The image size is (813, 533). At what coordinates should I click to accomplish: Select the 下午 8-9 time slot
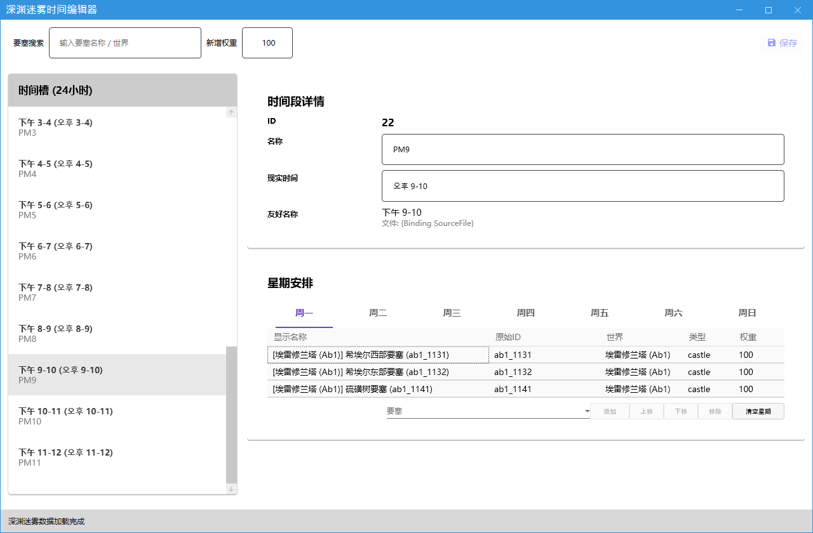pyautogui.click(x=117, y=334)
